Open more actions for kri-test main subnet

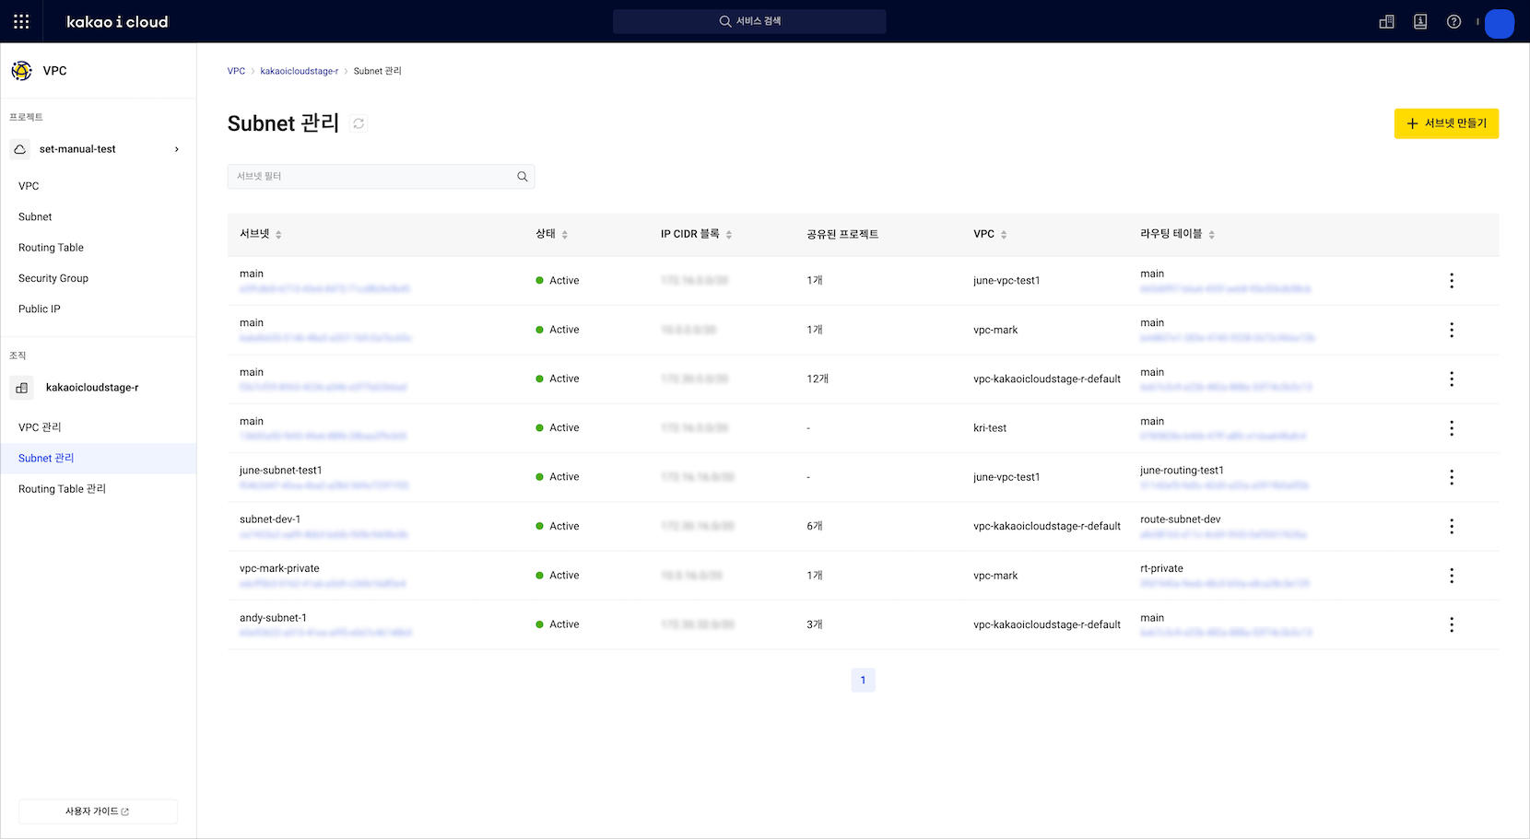(x=1452, y=428)
